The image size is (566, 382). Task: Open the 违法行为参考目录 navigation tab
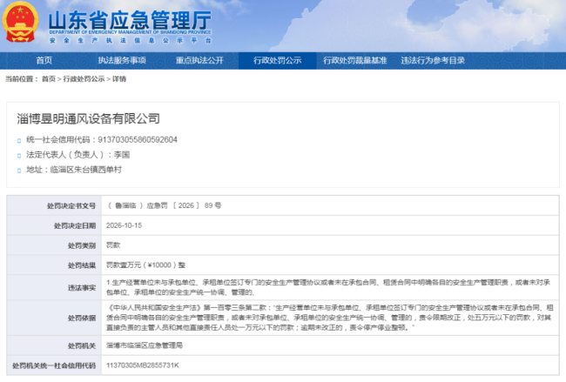tap(433, 61)
